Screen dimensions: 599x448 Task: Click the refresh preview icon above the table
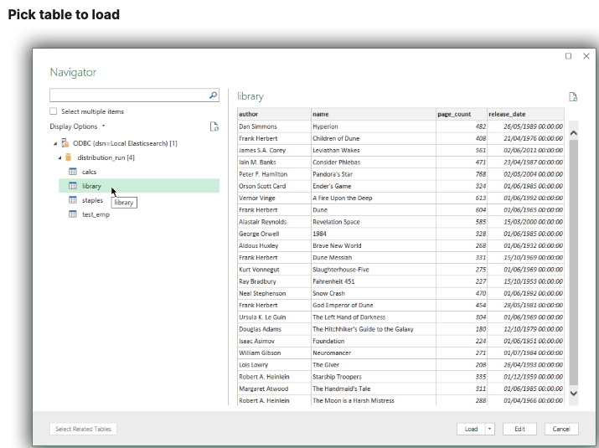pyautogui.click(x=573, y=96)
